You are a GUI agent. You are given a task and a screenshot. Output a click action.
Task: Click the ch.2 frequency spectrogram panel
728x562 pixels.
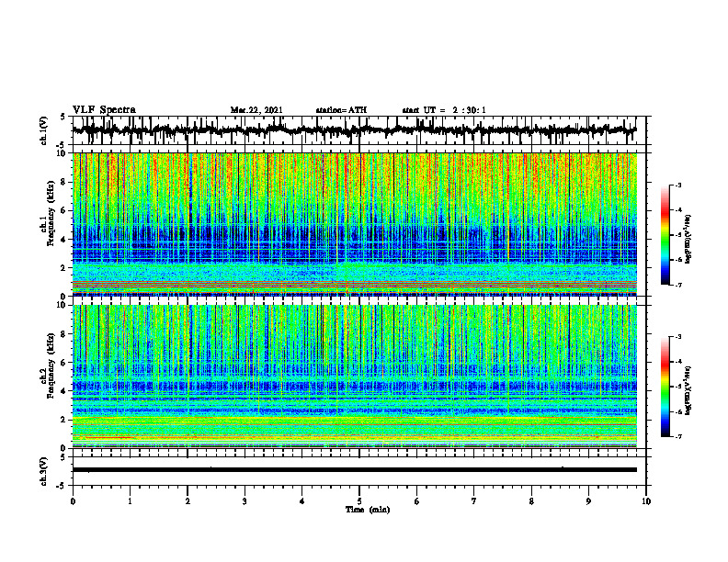click(355, 377)
